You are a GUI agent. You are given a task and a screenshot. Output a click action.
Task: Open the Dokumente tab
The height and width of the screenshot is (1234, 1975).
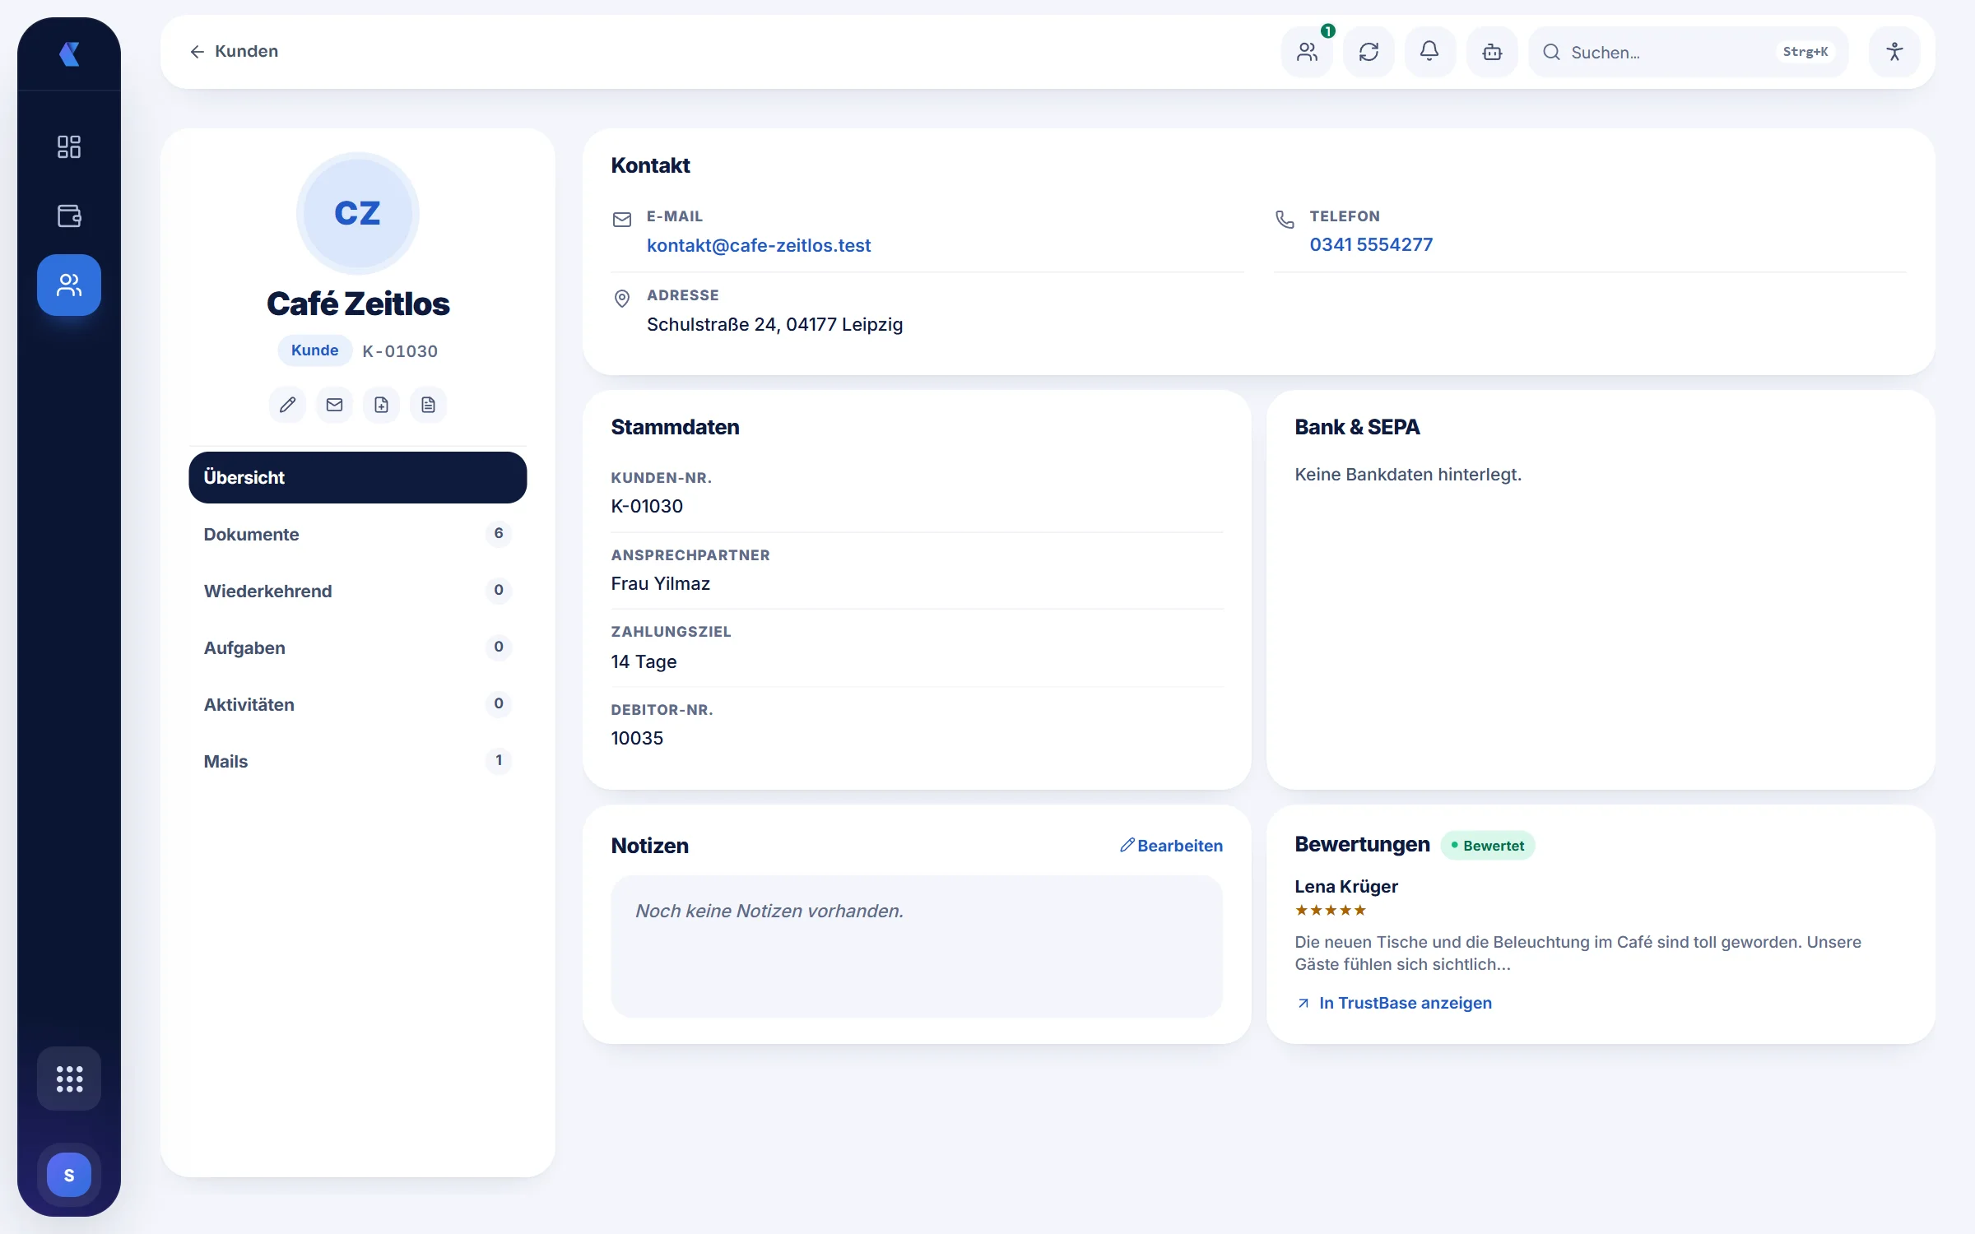coord(357,534)
